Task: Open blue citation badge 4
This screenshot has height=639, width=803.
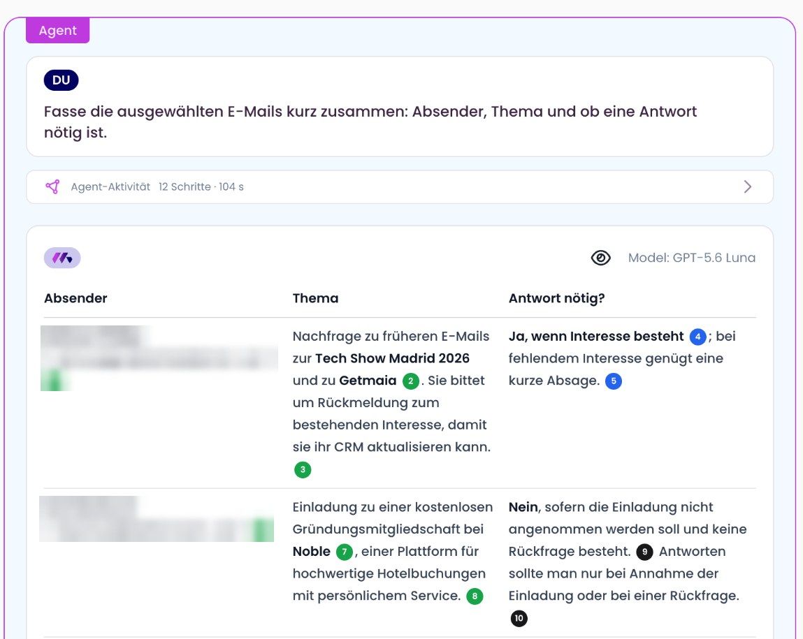Action: click(697, 337)
